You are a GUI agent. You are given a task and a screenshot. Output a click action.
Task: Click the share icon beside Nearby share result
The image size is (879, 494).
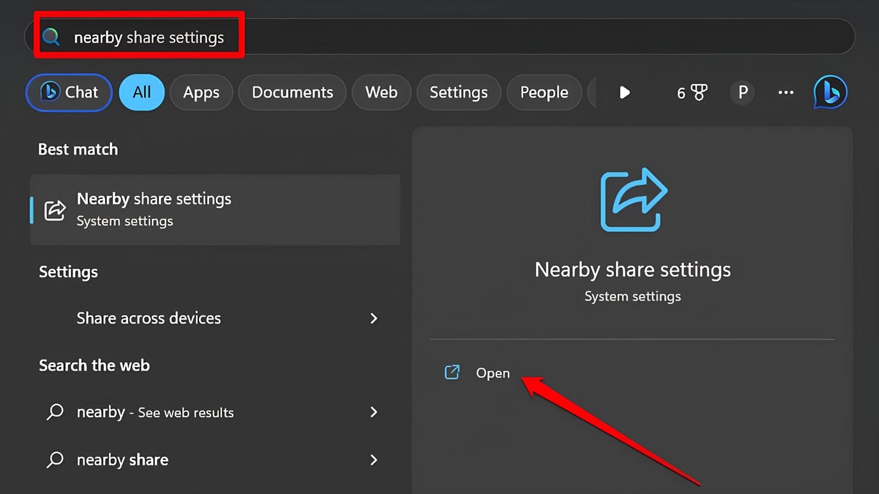tap(55, 210)
